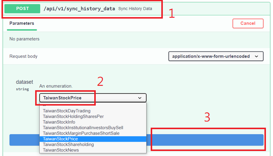The image size is (273, 156).
Task: Open the application/x-www-form-urlencoded content type dropdown
Action: [x=216, y=56]
